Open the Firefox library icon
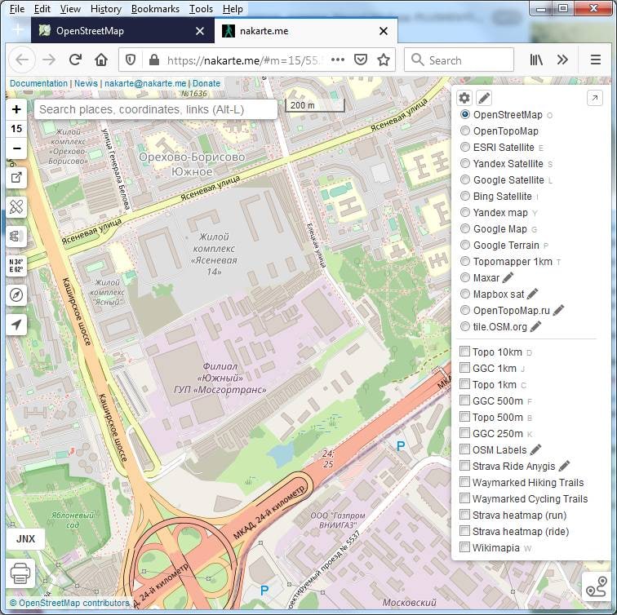The image size is (617, 615). (x=536, y=60)
